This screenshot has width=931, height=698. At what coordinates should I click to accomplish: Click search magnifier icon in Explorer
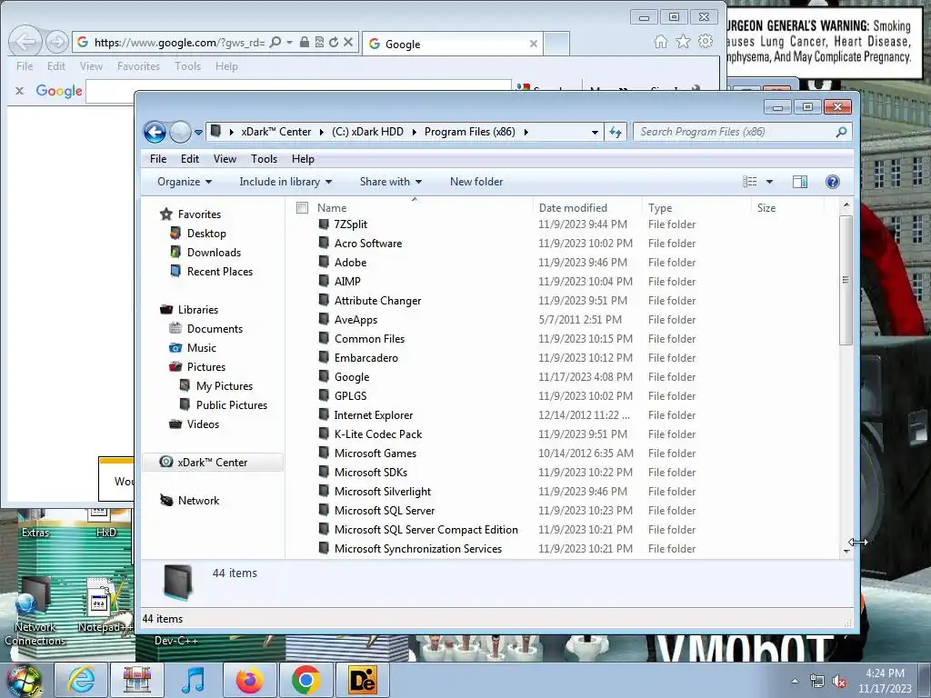[841, 132]
